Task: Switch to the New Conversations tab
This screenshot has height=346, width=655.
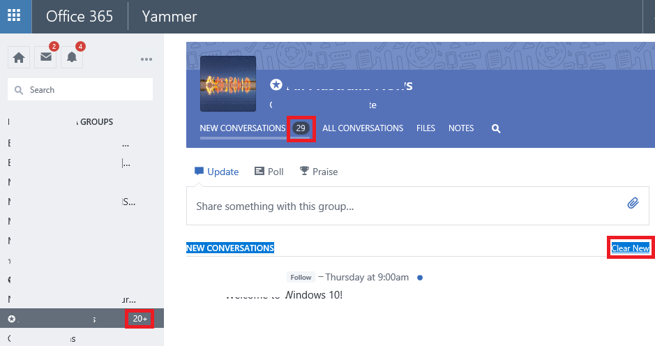Action: (243, 128)
